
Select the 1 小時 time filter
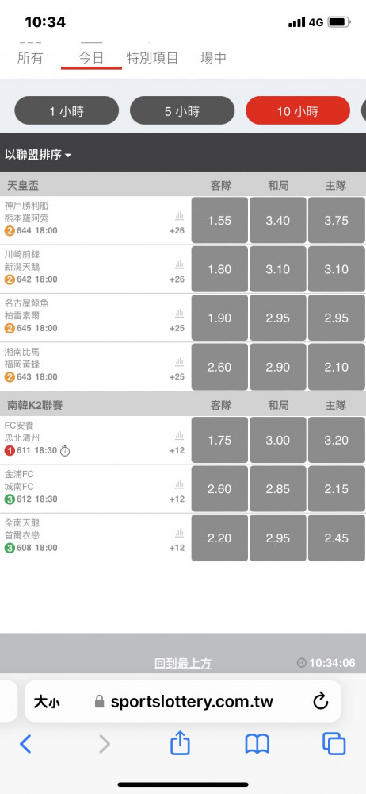pyautogui.click(x=67, y=110)
